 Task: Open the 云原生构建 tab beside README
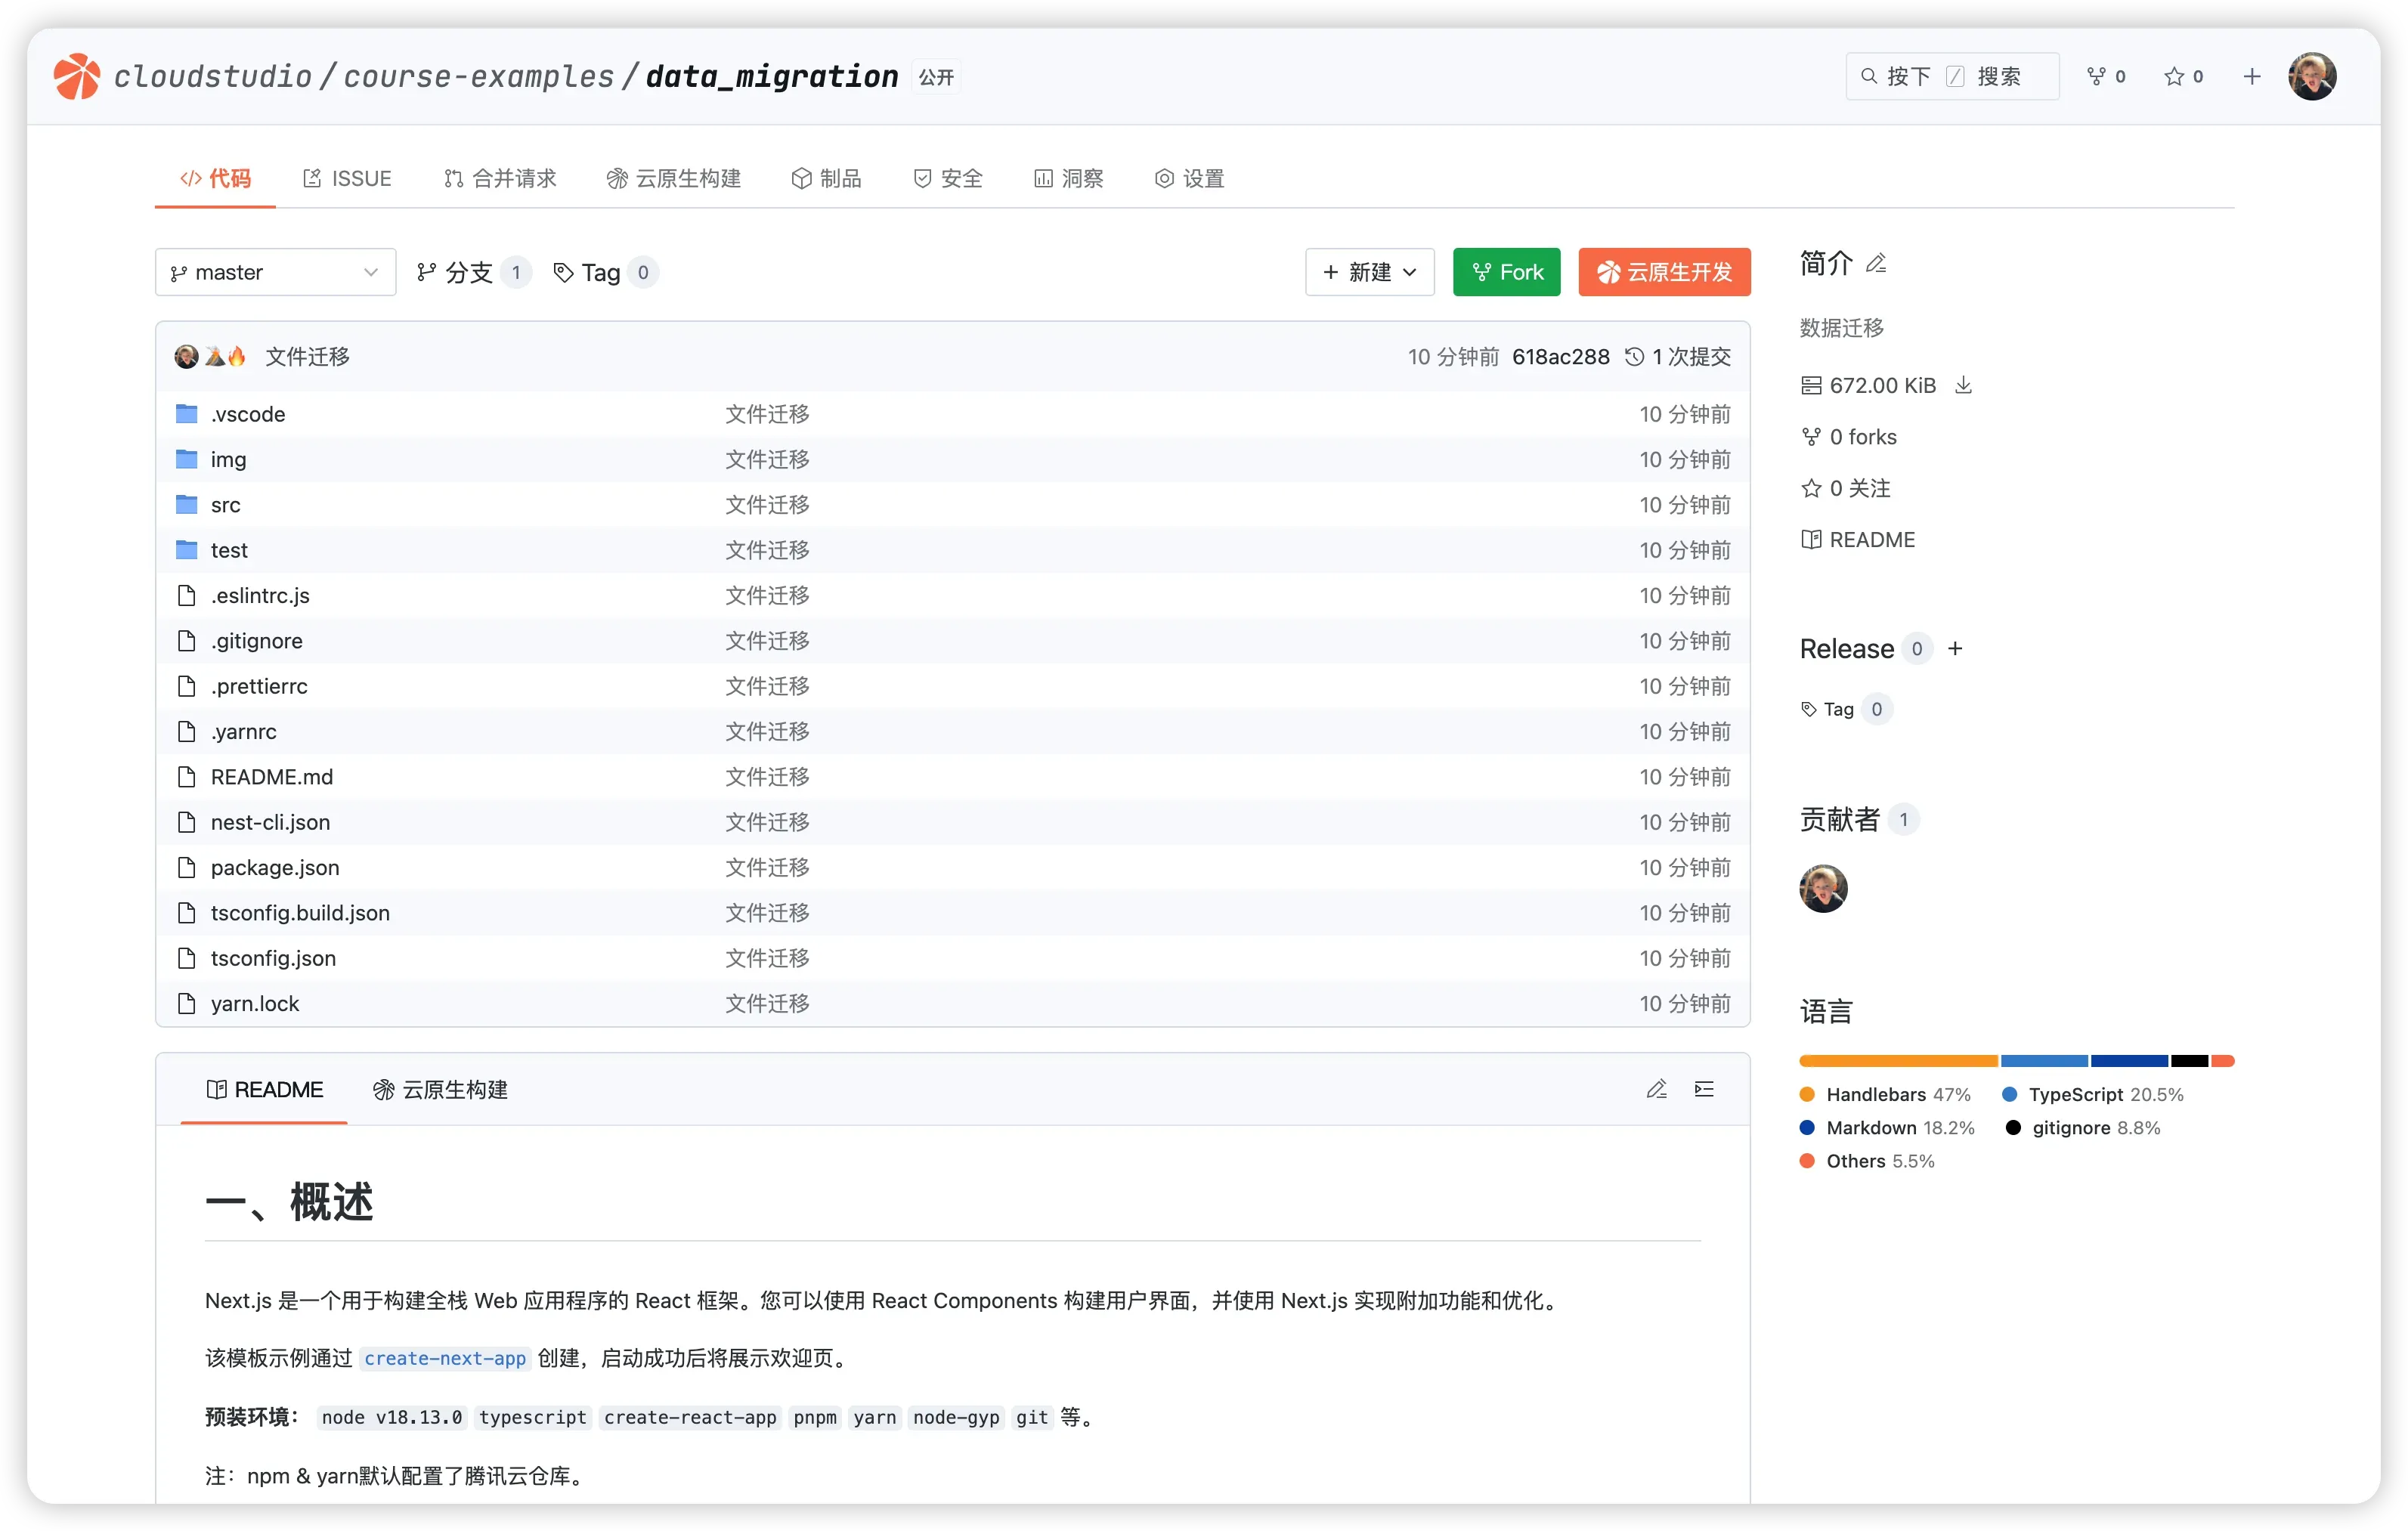click(441, 1089)
